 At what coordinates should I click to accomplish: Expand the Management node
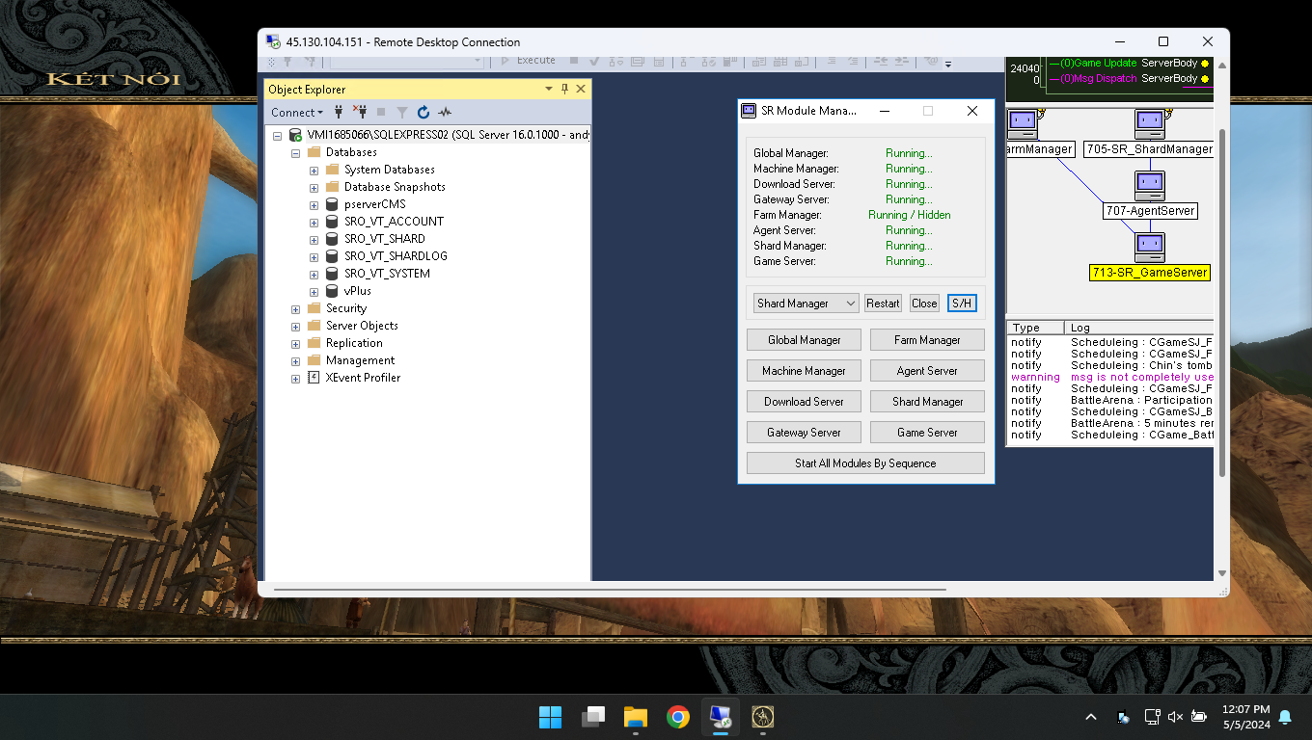296,360
